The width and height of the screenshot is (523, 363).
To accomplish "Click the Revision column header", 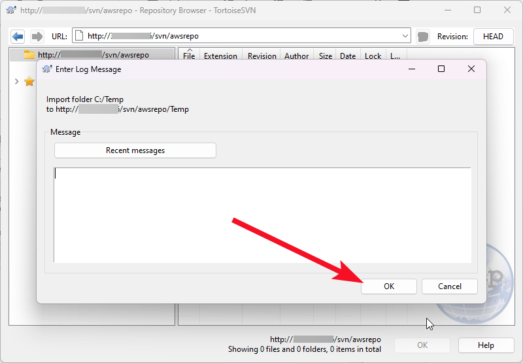I will coord(261,56).
